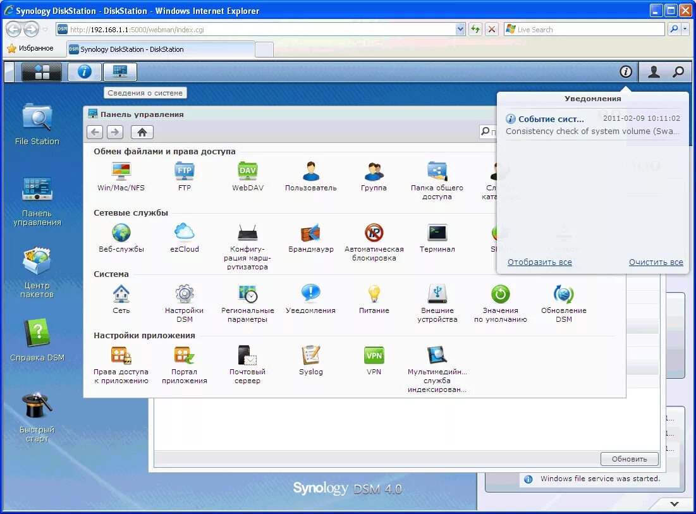
Task: Click the browser back button
Action: tap(14, 30)
